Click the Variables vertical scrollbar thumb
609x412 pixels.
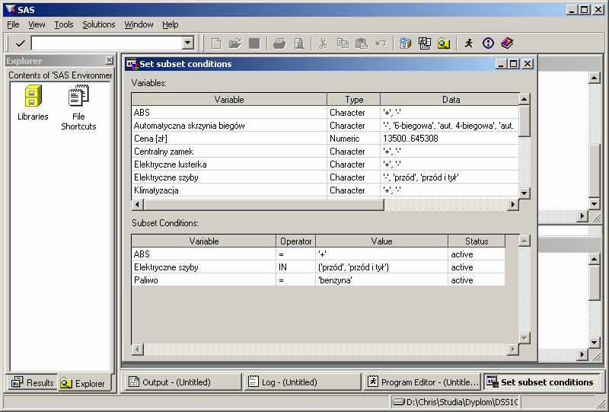pos(525,121)
